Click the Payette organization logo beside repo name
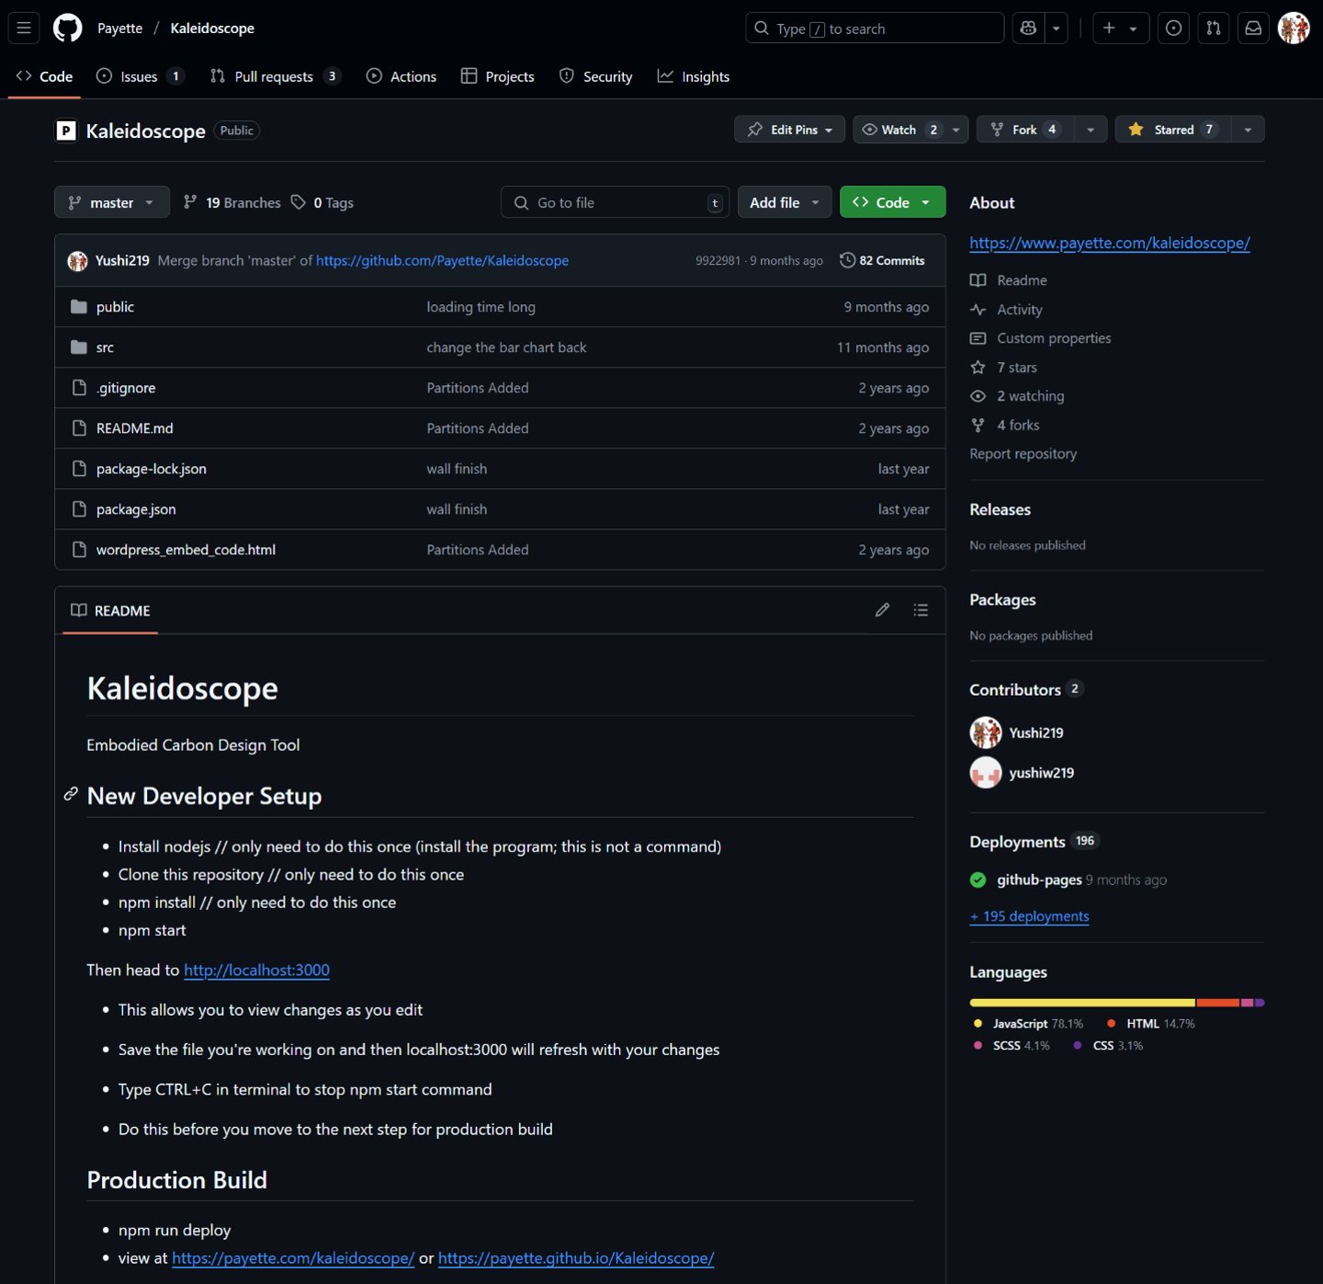 [x=66, y=131]
